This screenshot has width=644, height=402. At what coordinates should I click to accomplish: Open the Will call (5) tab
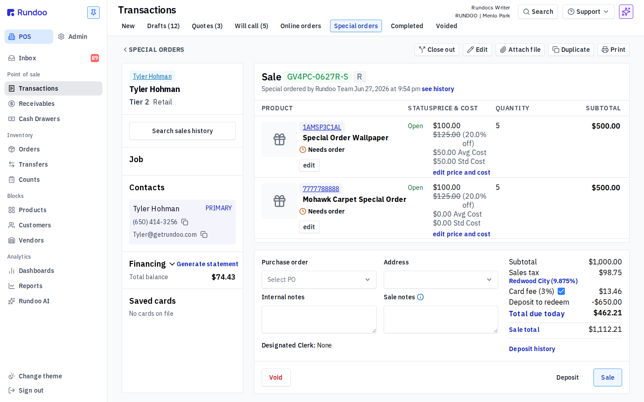[x=251, y=26]
